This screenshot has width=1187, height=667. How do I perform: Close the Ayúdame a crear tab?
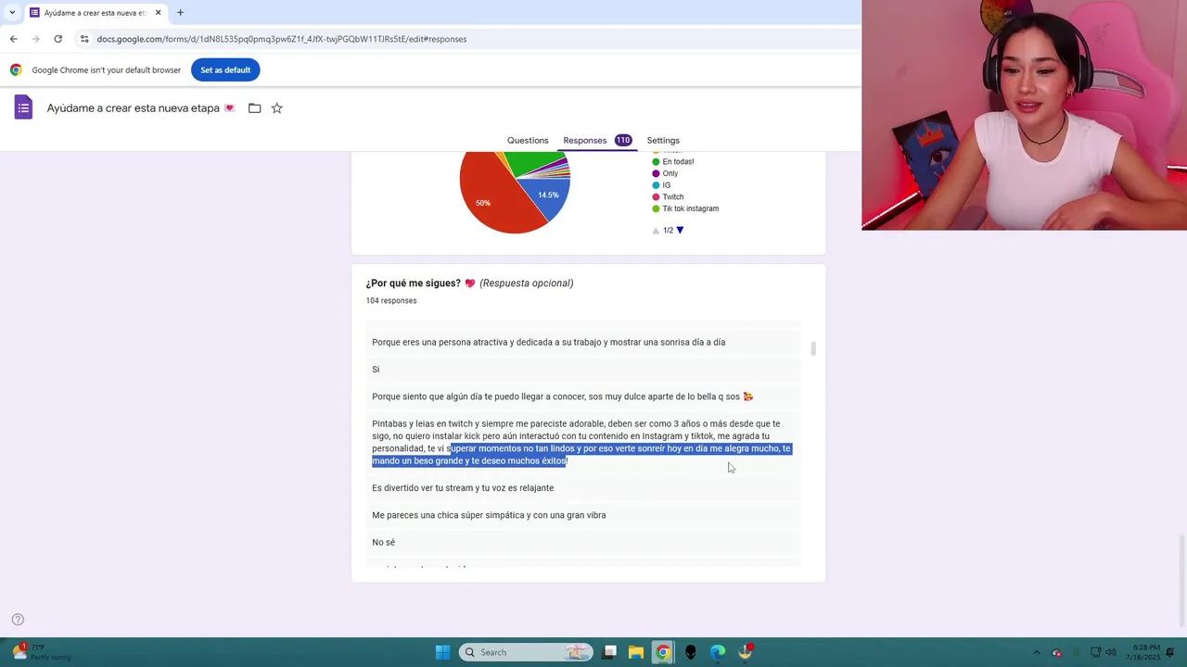tap(158, 13)
